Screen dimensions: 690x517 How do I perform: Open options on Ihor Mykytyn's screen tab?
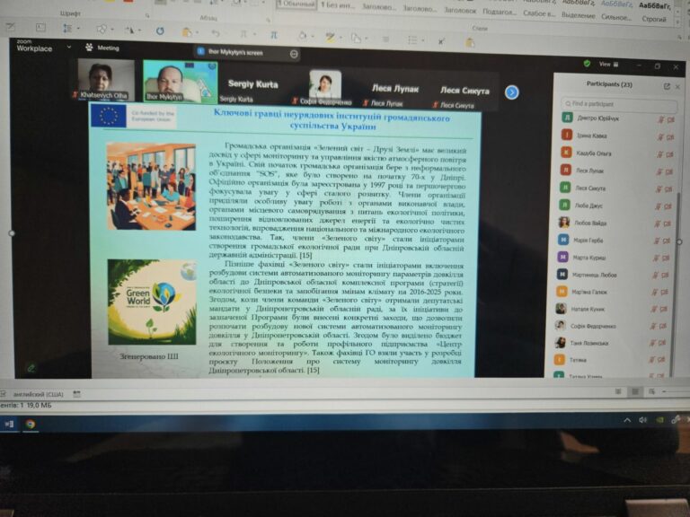click(294, 54)
